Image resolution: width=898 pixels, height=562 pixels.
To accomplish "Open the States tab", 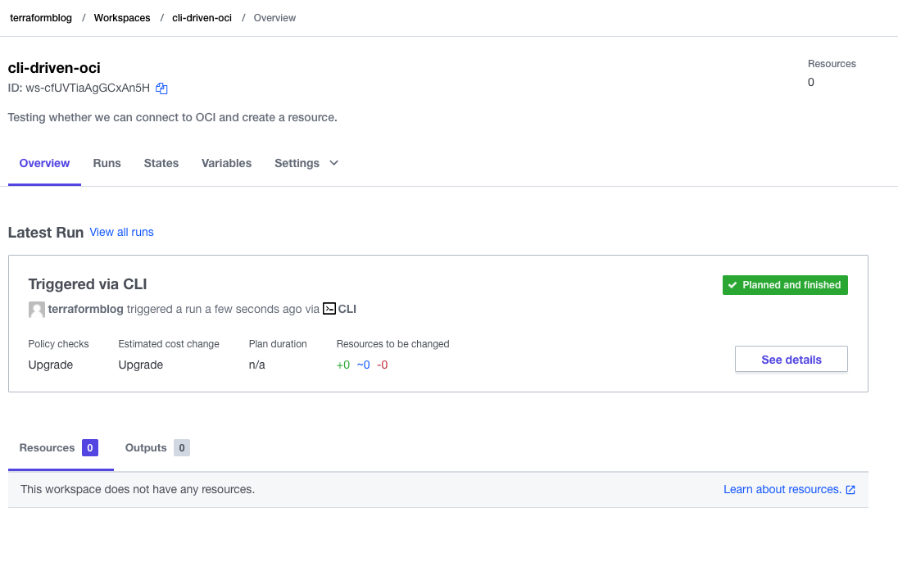I will click(x=161, y=163).
